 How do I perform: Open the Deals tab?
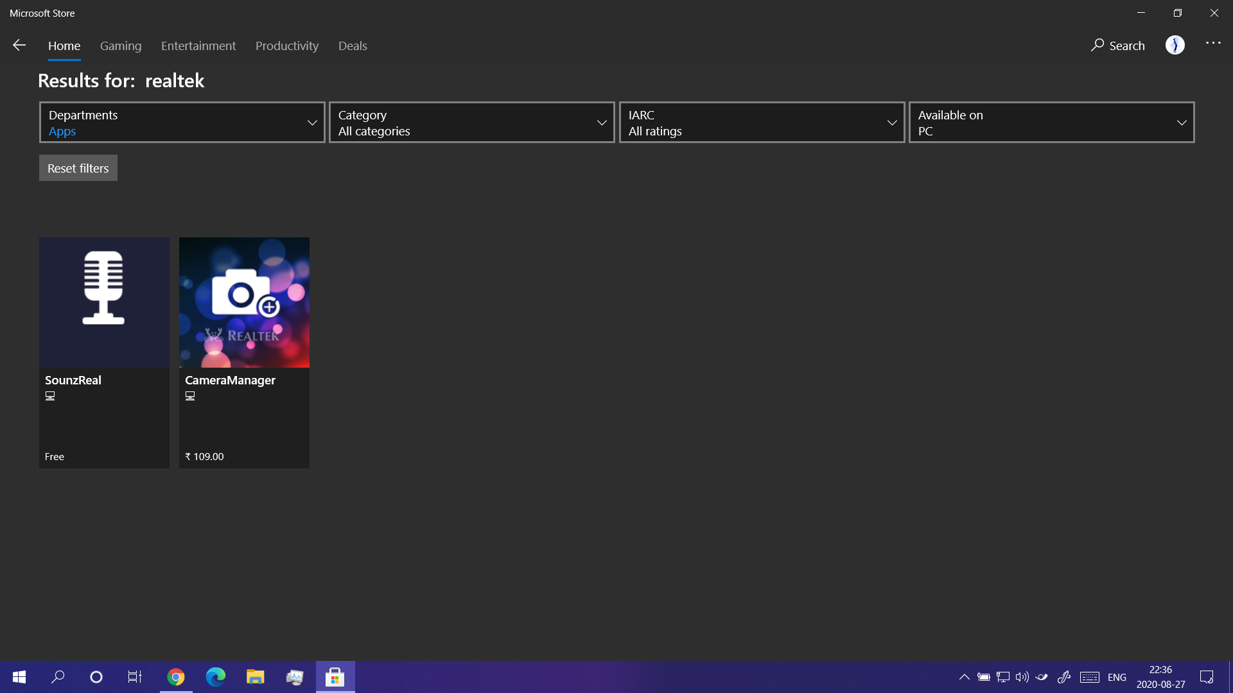pos(353,46)
